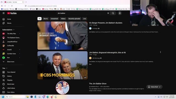Expand the You section chevron
Image resolution: width=176 pixels, height=99 pixels.
[7, 68]
